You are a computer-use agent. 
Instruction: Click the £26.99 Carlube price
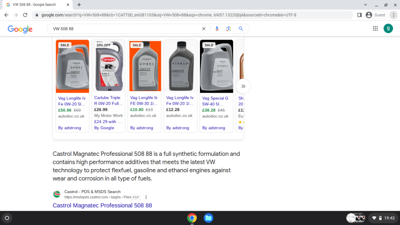pos(101,110)
